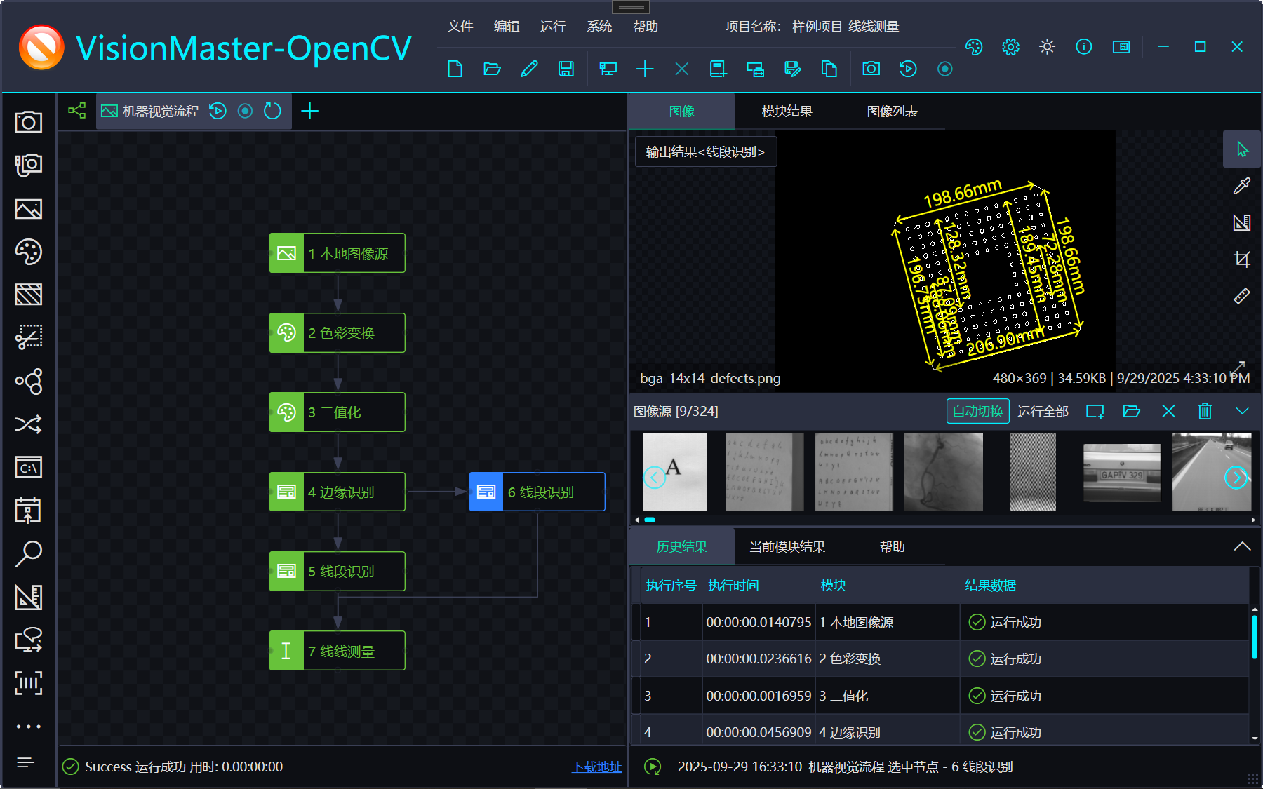Open the 帮助 tab in results panel
The height and width of the screenshot is (789, 1263).
(x=893, y=547)
